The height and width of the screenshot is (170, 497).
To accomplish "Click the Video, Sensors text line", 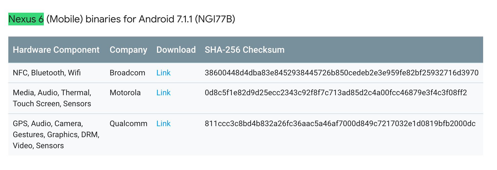I will pyautogui.click(x=38, y=145).
